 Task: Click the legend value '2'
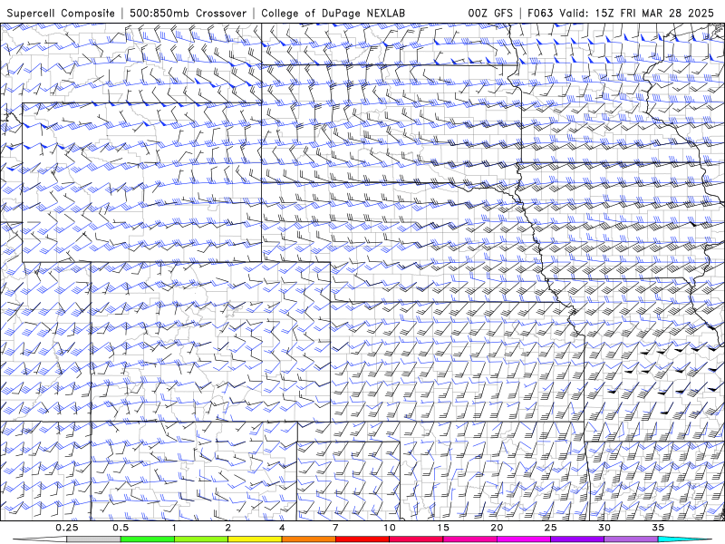pos(228,528)
